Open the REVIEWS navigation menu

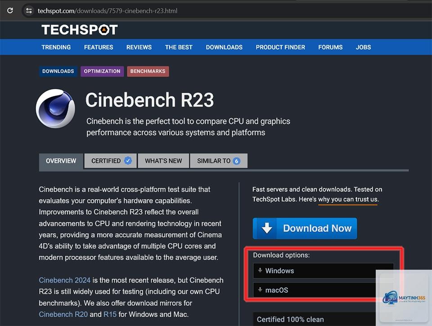coord(139,47)
